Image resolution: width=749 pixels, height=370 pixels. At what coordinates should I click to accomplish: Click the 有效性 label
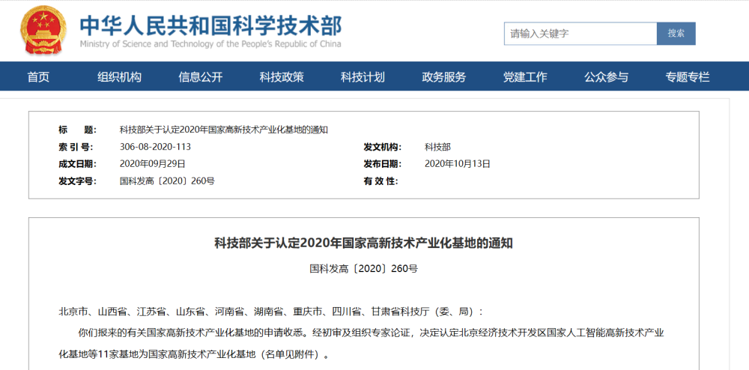pyautogui.click(x=381, y=181)
